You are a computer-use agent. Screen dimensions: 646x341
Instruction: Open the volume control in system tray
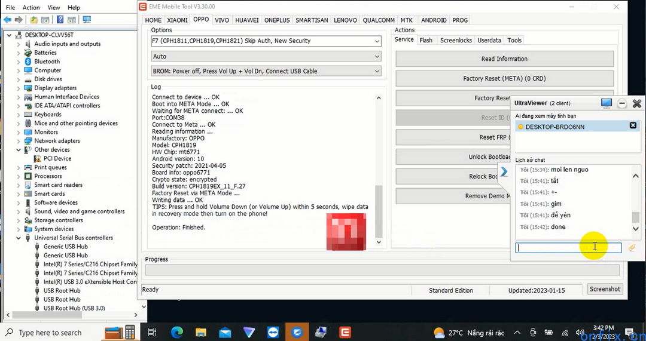580,333
